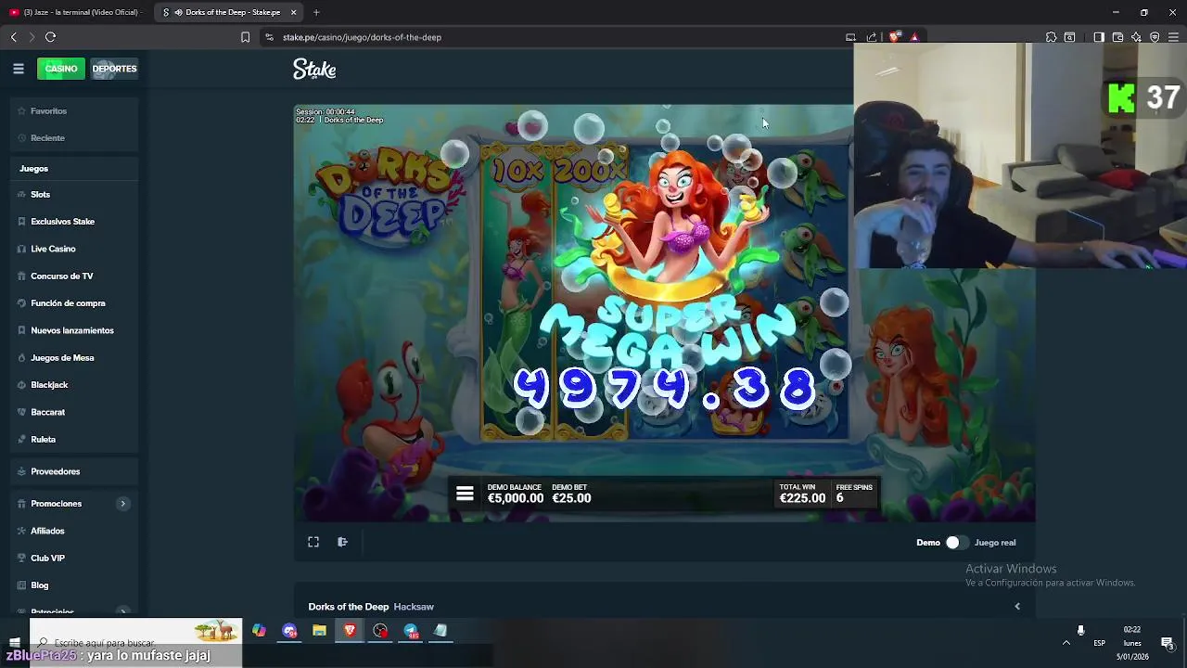
Task: Click the share page icon
Action: point(872,37)
